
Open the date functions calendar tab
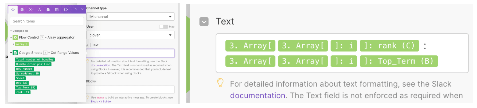(48, 10)
